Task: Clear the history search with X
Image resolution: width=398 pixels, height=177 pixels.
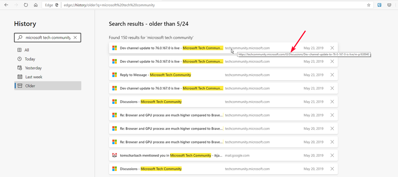Action: (75, 38)
